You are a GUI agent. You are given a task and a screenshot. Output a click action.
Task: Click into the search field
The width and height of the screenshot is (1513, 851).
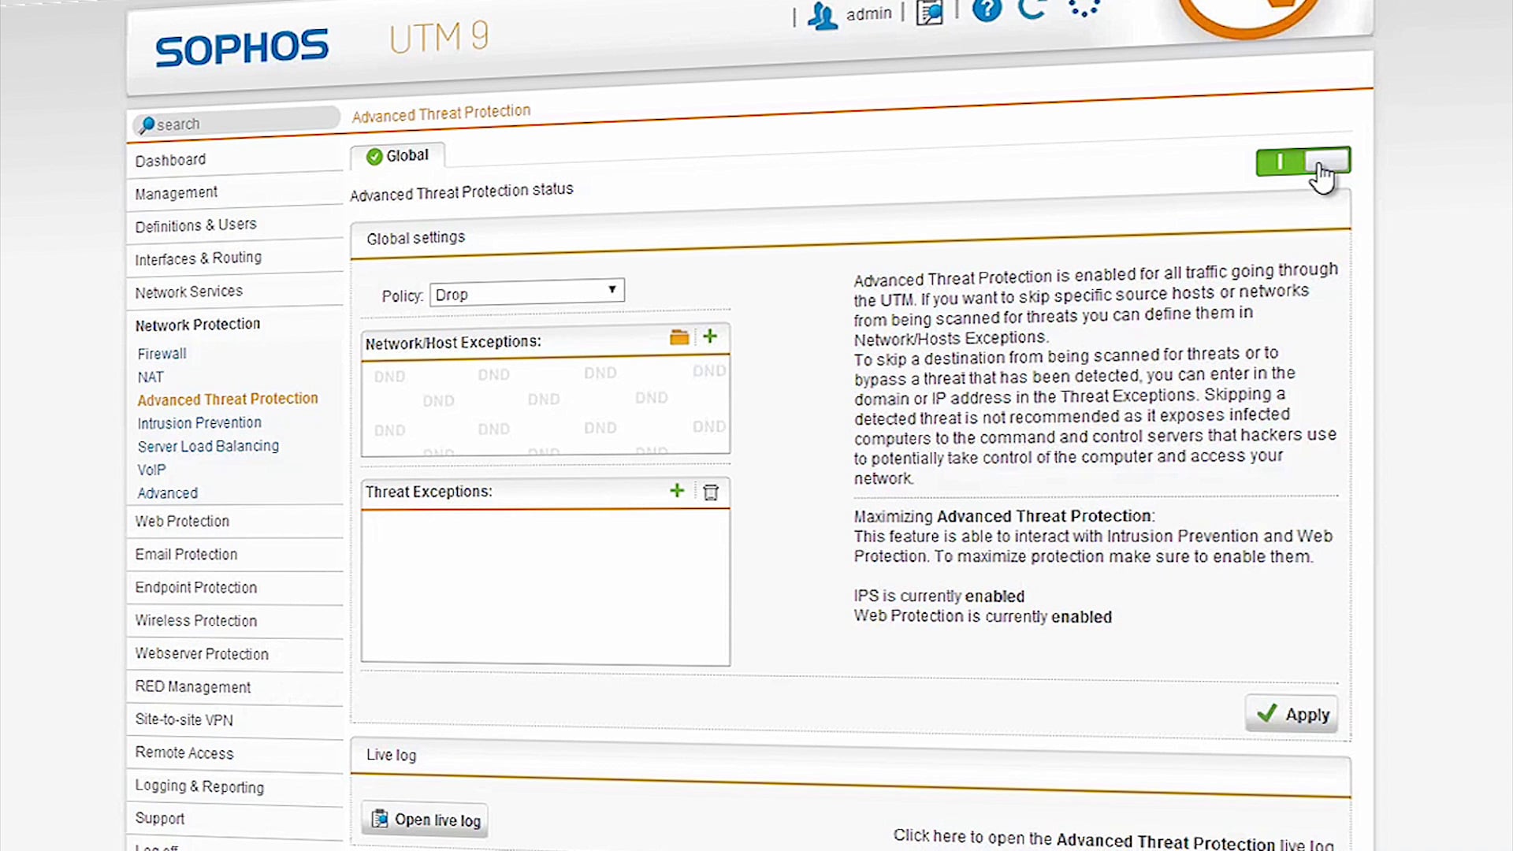click(236, 122)
